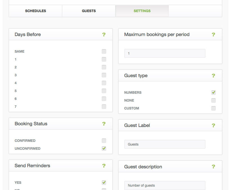
Task: Switch to the Schedules tab
Action: (35, 11)
